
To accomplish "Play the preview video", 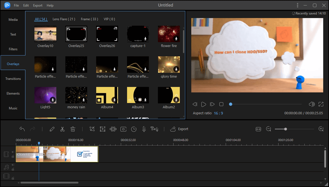I will pyautogui.click(x=204, y=104).
